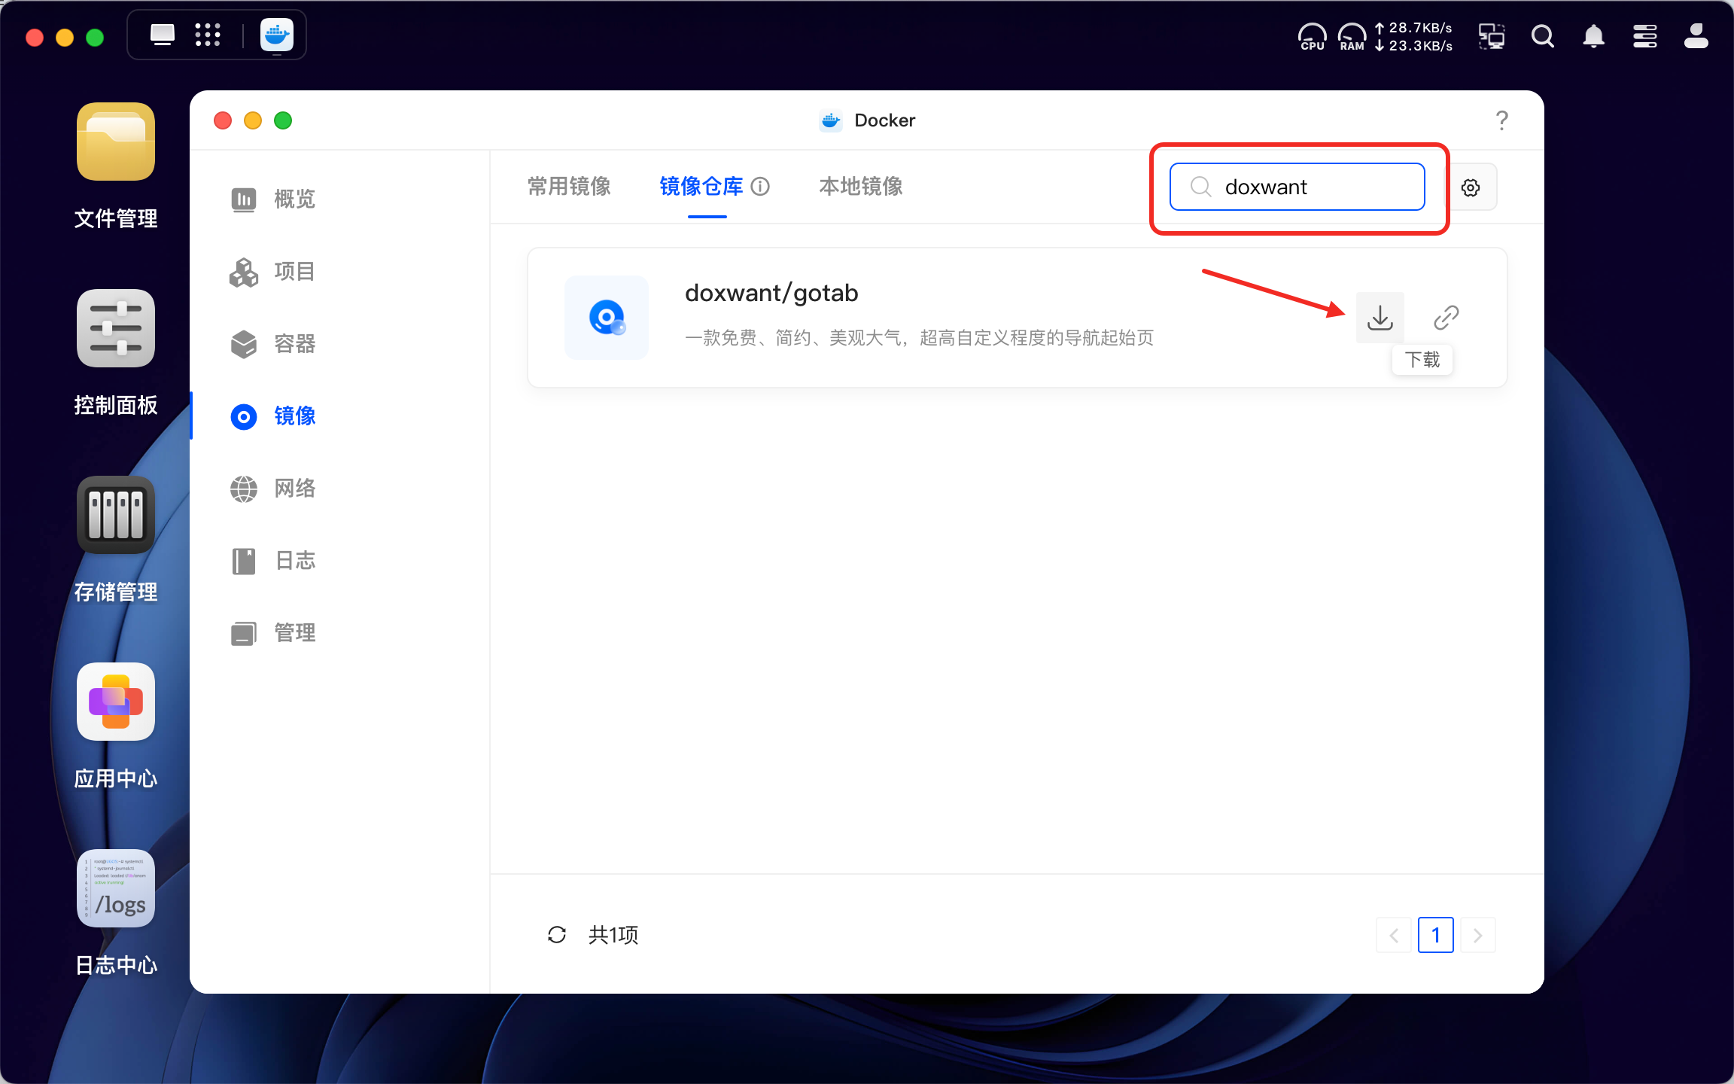Screen dimensions: 1734x1084
Task: Open the RAM usage monitor
Action: click(x=1352, y=36)
